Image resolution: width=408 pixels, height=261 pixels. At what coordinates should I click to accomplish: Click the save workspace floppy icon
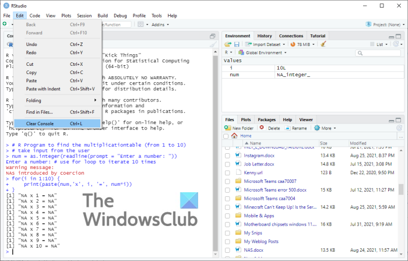[x=237, y=44]
